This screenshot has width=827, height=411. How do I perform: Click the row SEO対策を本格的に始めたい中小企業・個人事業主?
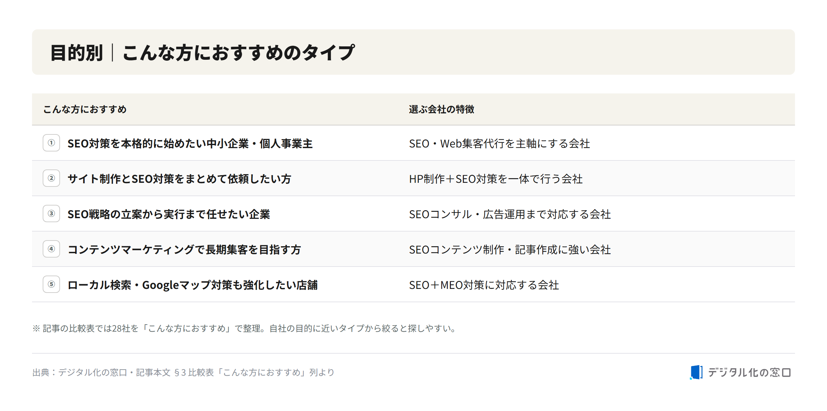coord(414,143)
